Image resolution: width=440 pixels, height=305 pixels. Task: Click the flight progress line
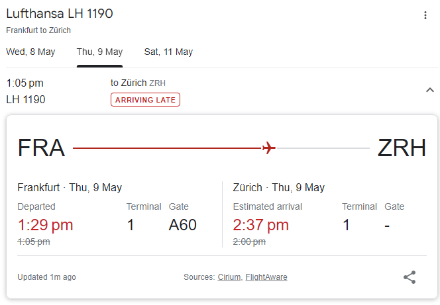click(x=221, y=148)
